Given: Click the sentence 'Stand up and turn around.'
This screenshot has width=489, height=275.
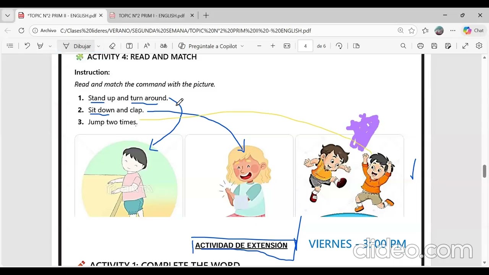Looking at the screenshot, I should click(128, 98).
